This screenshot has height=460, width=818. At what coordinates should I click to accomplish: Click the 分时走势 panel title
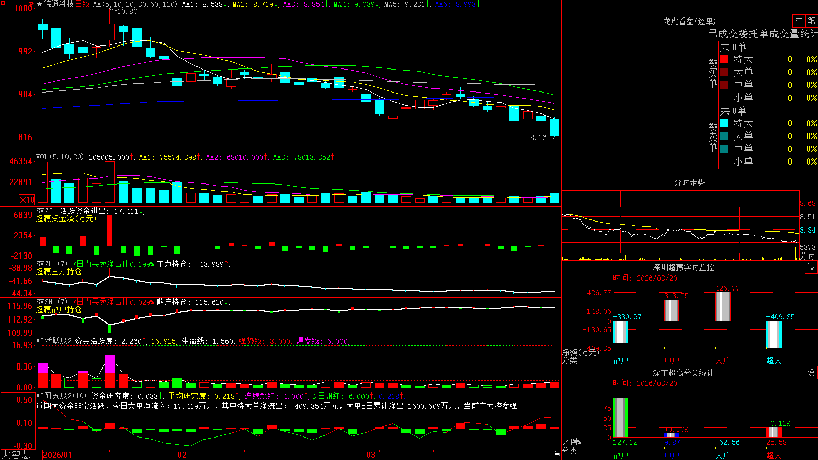[689, 182]
